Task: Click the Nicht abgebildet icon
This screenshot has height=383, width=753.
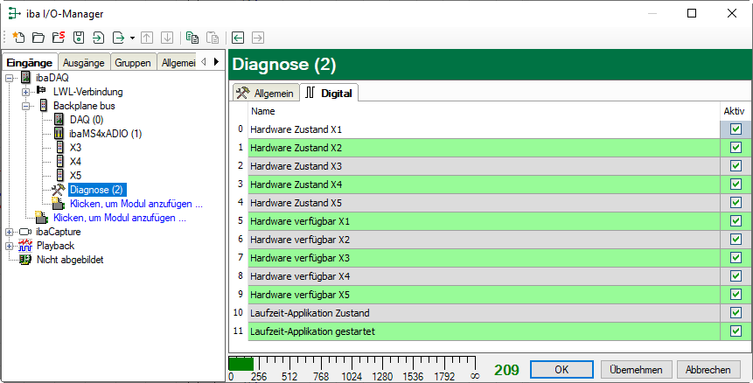Action: [25, 260]
